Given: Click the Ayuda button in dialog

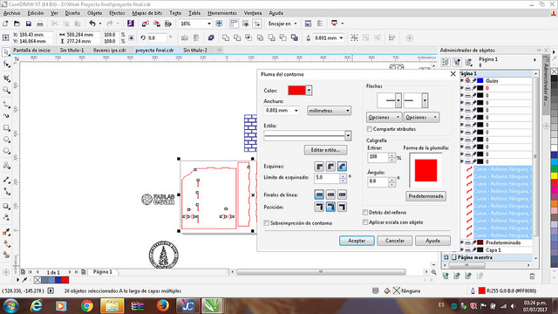Looking at the screenshot, I should [x=432, y=241].
